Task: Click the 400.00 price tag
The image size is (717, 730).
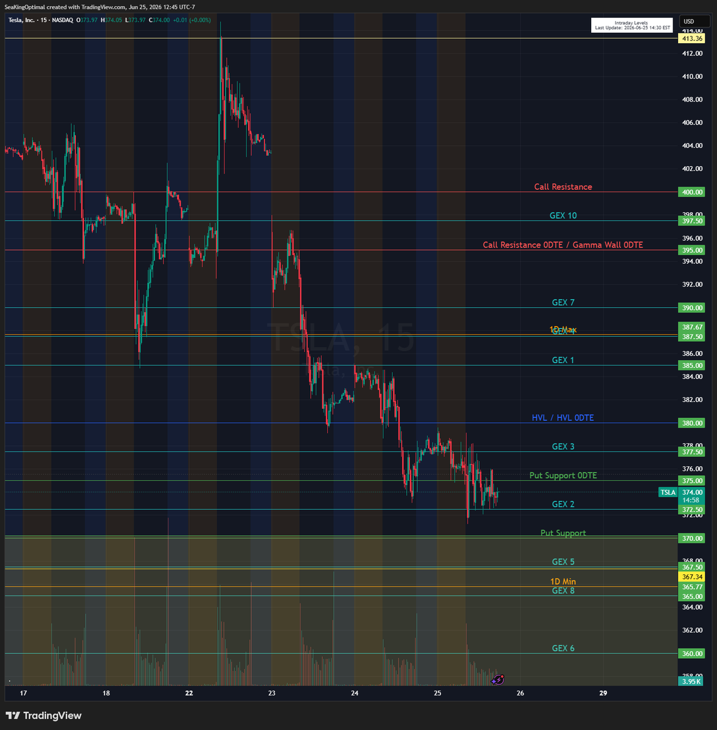Action: (692, 192)
